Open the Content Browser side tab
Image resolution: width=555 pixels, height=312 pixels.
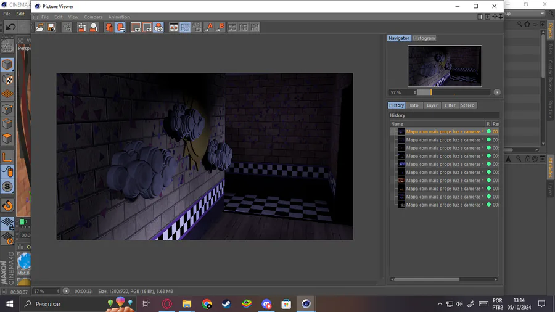point(551,76)
